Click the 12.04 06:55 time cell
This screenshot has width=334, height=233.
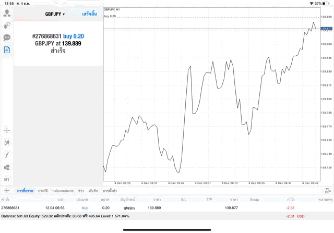point(55,208)
